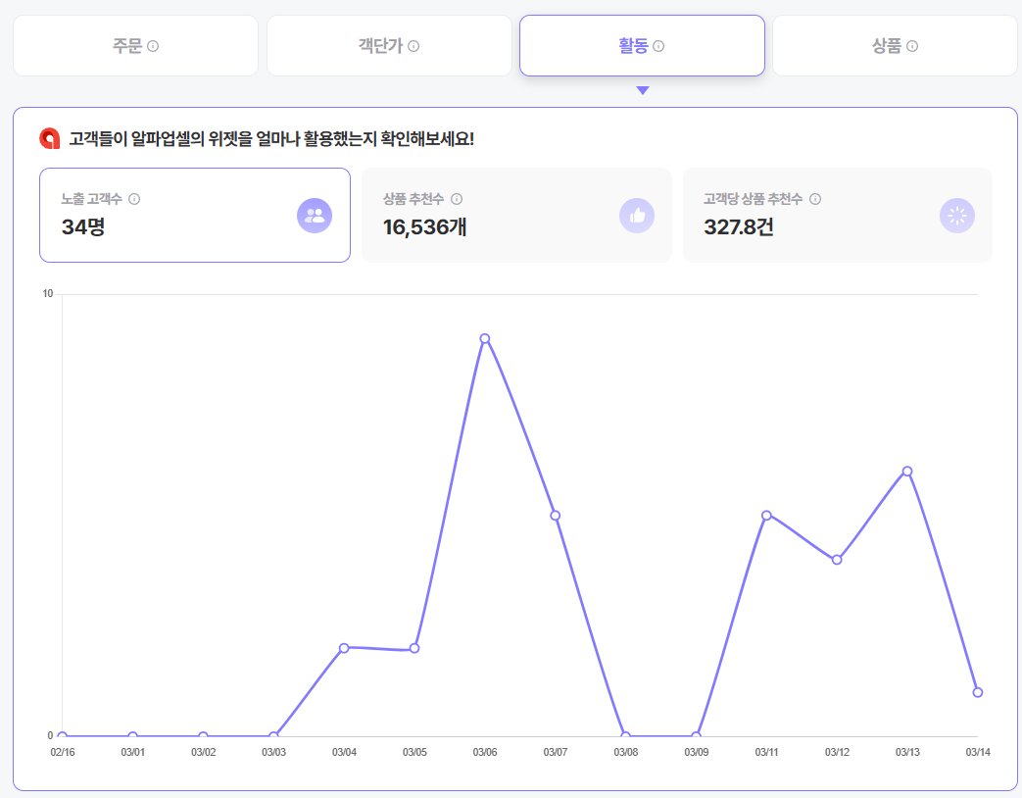Image resolution: width=1022 pixels, height=798 pixels.
Task: Click info icon next to 활동 tab
Action: (658, 46)
